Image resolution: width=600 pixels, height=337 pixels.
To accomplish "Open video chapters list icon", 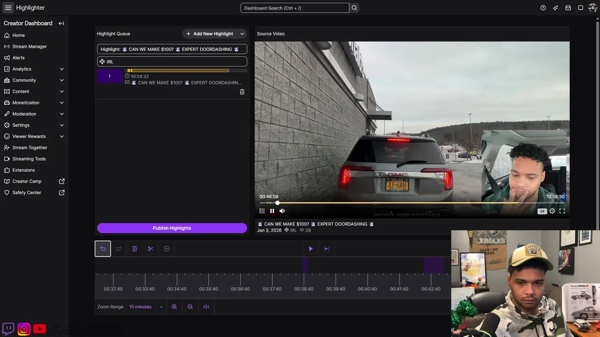I will (x=262, y=211).
